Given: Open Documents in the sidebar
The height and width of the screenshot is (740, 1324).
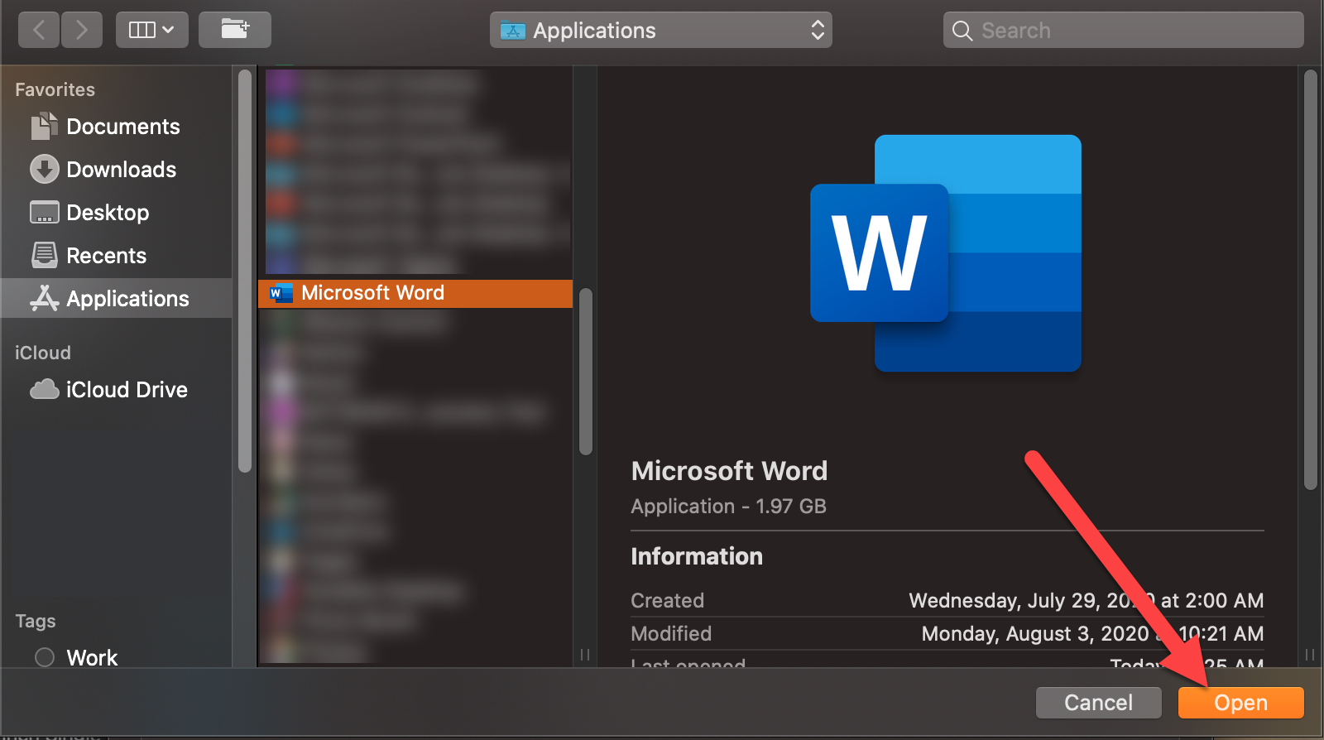Looking at the screenshot, I should [116, 127].
